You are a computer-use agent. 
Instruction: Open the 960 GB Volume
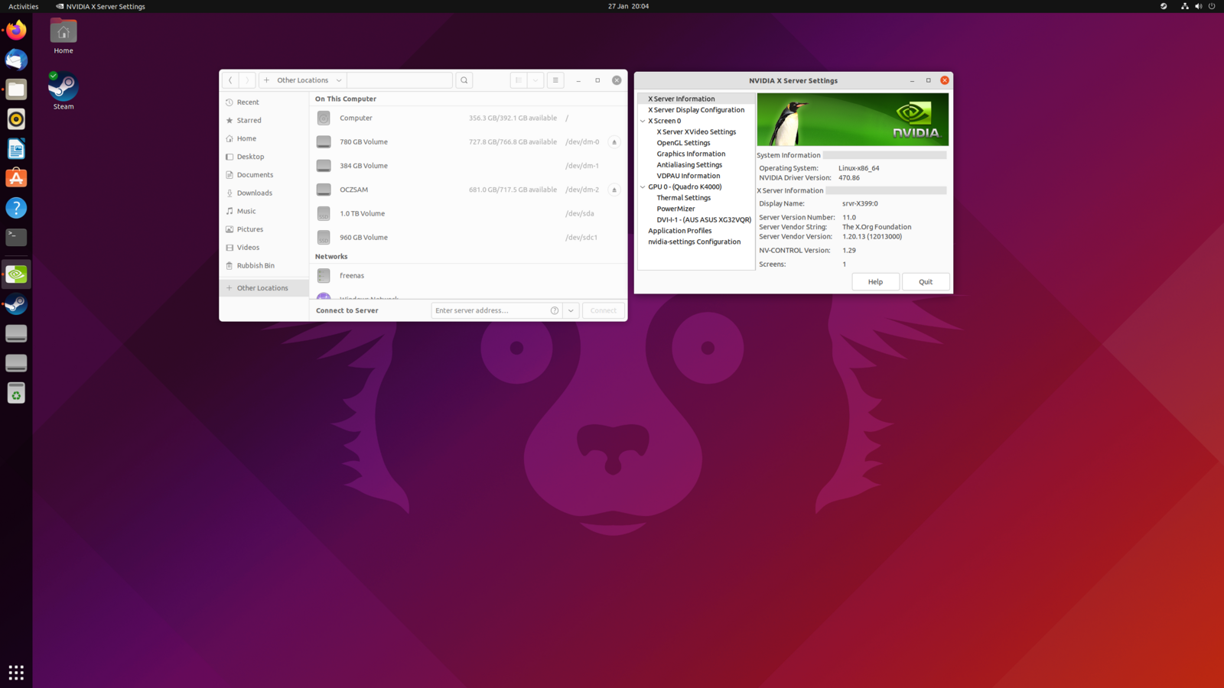click(468, 237)
